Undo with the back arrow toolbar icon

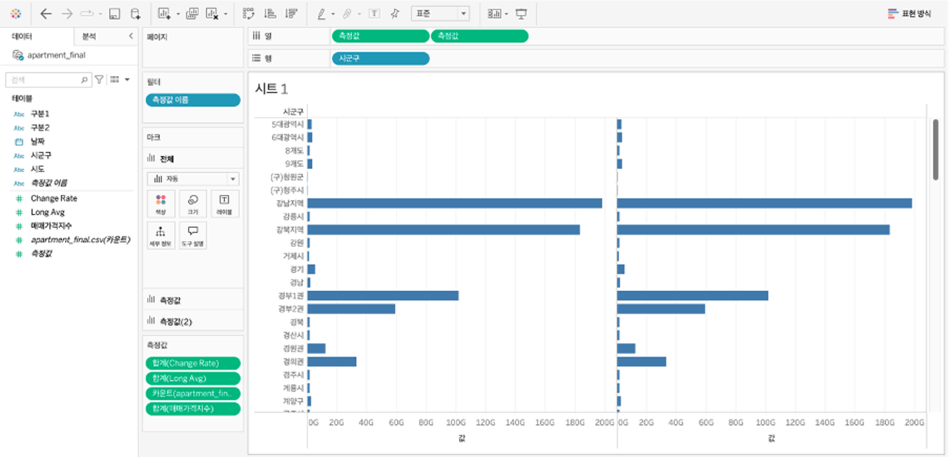[46, 14]
